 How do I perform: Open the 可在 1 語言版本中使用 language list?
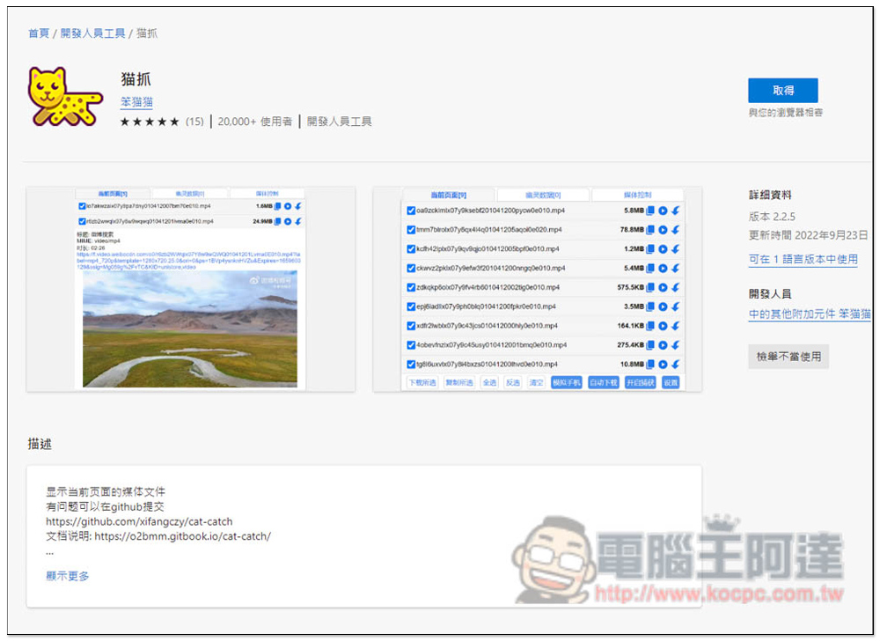coord(803,260)
